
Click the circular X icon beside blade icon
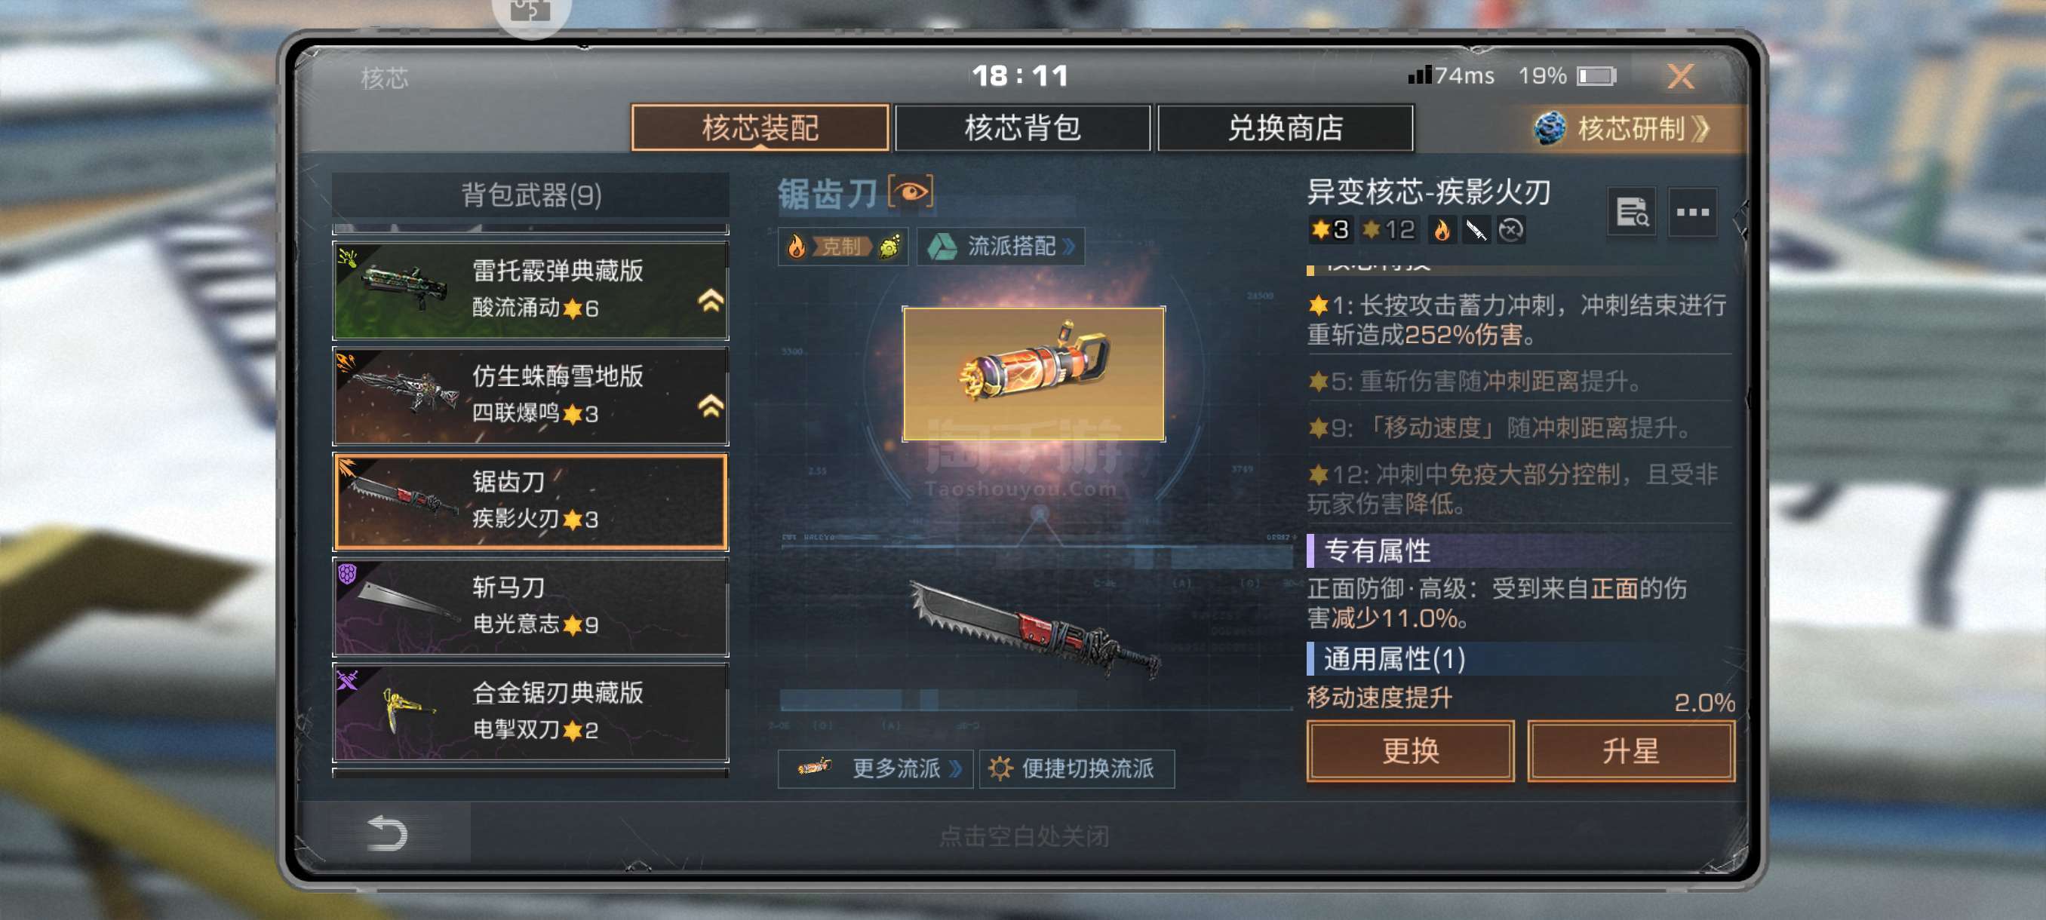(1510, 230)
